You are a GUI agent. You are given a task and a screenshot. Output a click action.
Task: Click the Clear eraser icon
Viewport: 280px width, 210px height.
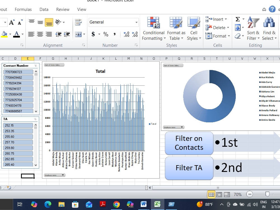(x=237, y=36)
